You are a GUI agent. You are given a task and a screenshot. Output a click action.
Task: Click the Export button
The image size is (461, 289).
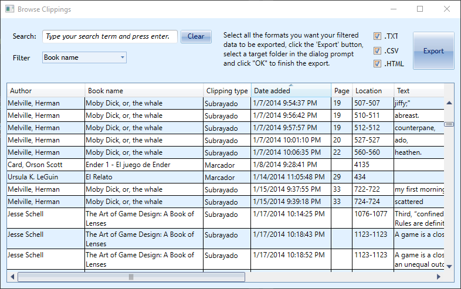[433, 50]
